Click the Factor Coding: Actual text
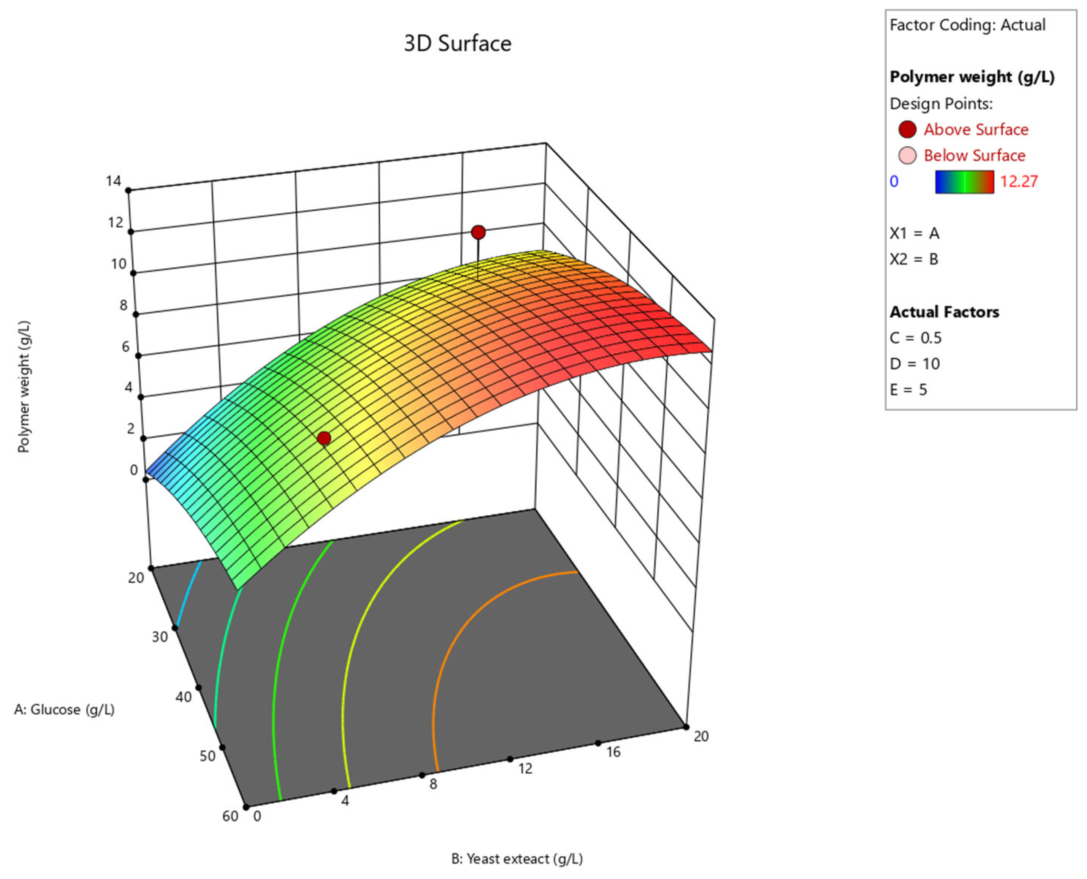The image size is (1087, 879). 968,25
